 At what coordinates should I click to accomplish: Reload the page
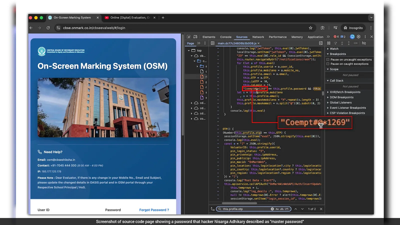(48, 28)
